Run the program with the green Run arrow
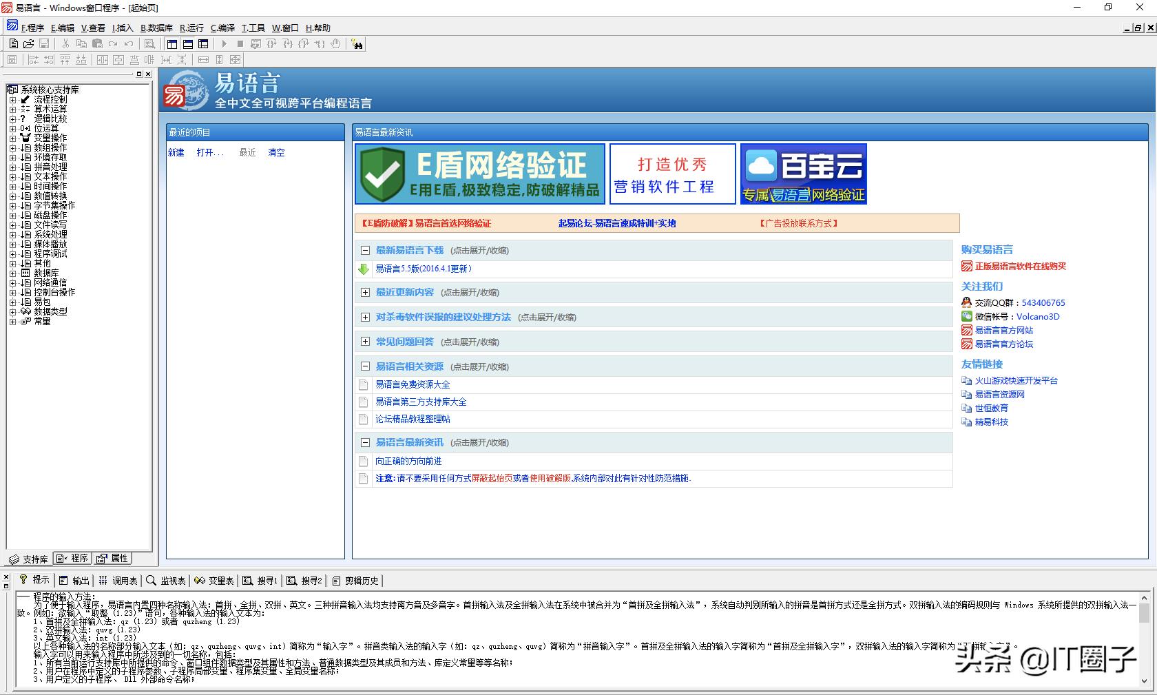1157x695 pixels. 225,43
